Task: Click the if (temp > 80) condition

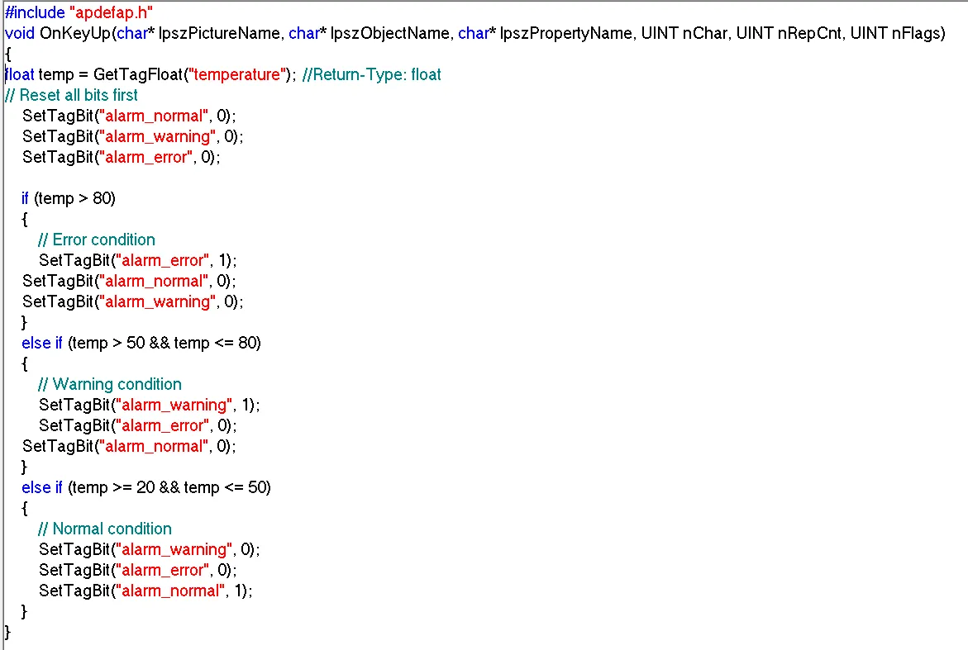Action: [69, 198]
